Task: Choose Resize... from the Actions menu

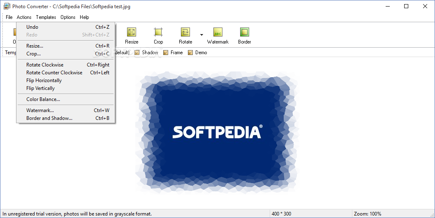Action: click(66, 46)
